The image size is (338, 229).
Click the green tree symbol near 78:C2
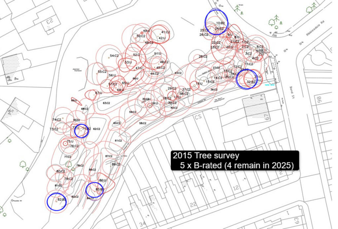[x=68, y=164]
